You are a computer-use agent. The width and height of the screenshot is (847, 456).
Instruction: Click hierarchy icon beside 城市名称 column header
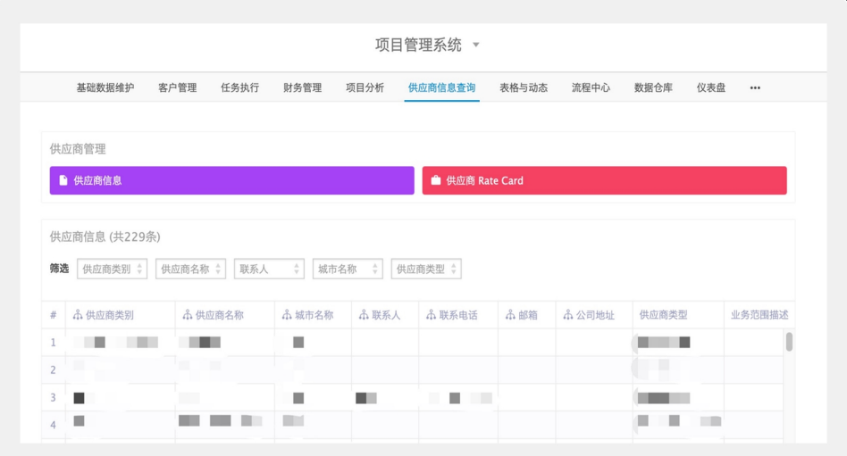click(x=287, y=315)
